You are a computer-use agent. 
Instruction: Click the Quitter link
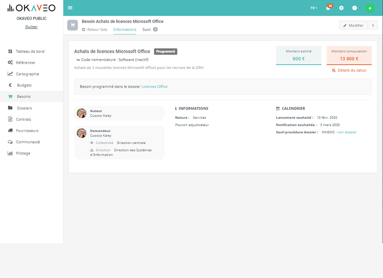coord(31,27)
